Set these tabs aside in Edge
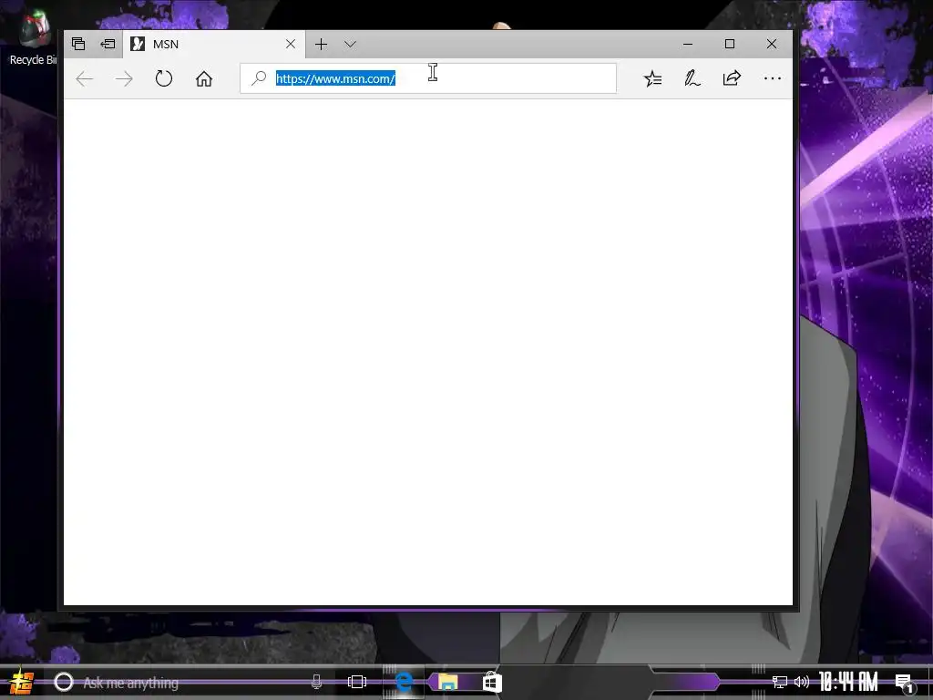The height and width of the screenshot is (700, 933). coord(108,44)
